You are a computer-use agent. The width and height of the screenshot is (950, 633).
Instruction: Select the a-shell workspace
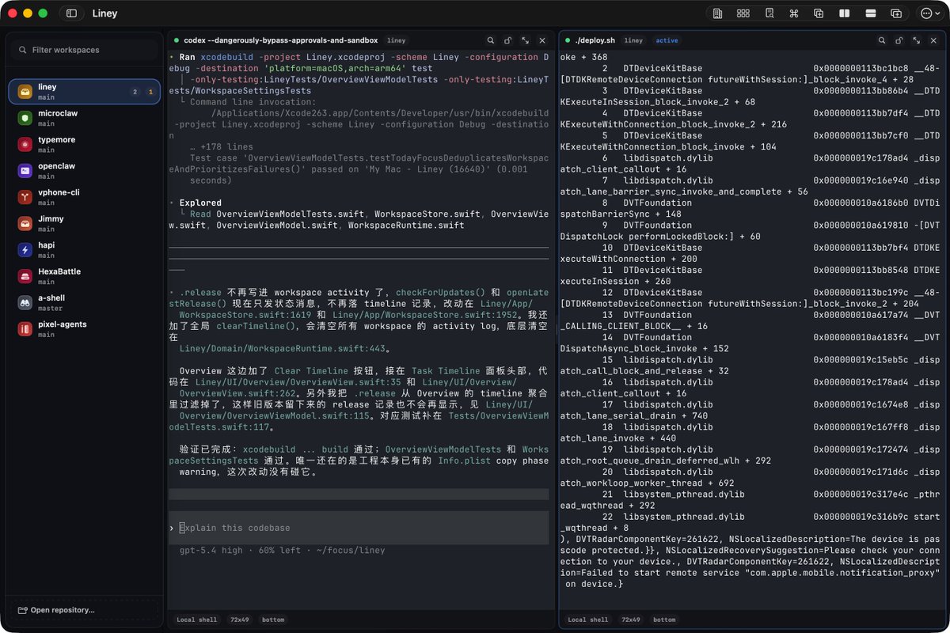pos(84,302)
